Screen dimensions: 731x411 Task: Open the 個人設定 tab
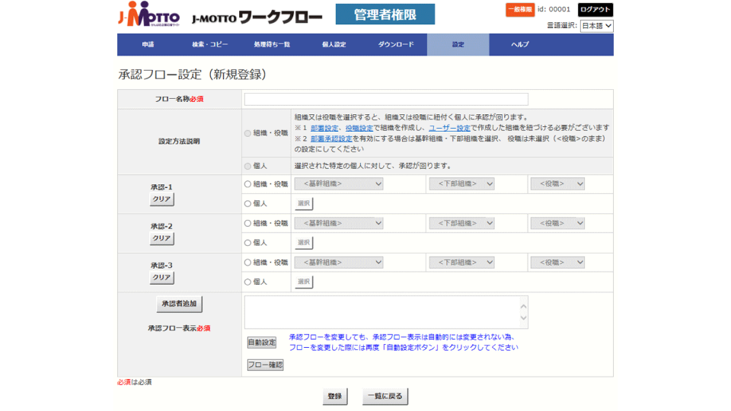click(x=334, y=45)
